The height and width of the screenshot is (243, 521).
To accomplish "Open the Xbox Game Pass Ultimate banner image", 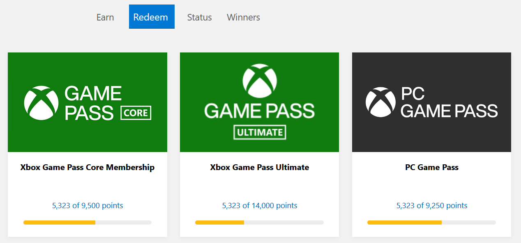I will [x=259, y=102].
